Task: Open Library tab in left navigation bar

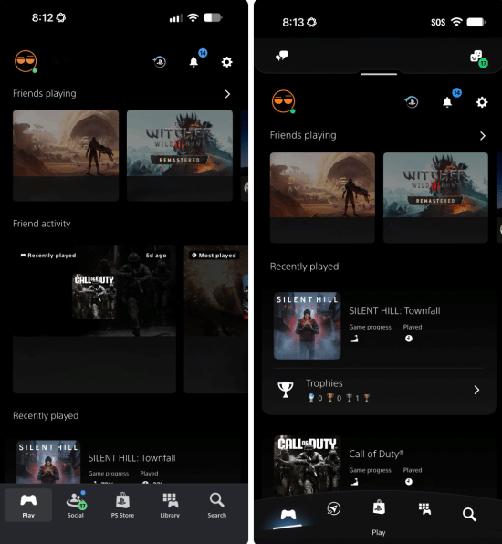Action: [170, 505]
